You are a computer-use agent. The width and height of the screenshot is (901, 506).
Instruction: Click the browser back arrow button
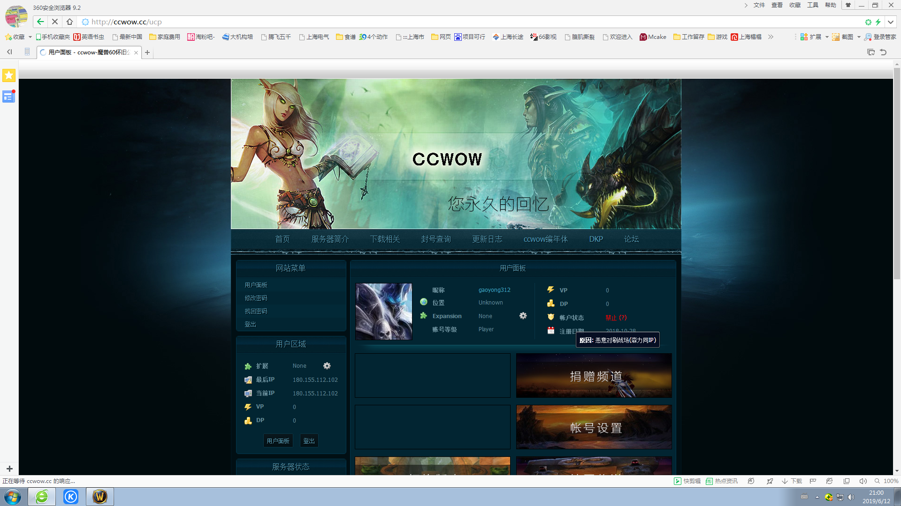tap(40, 22)
